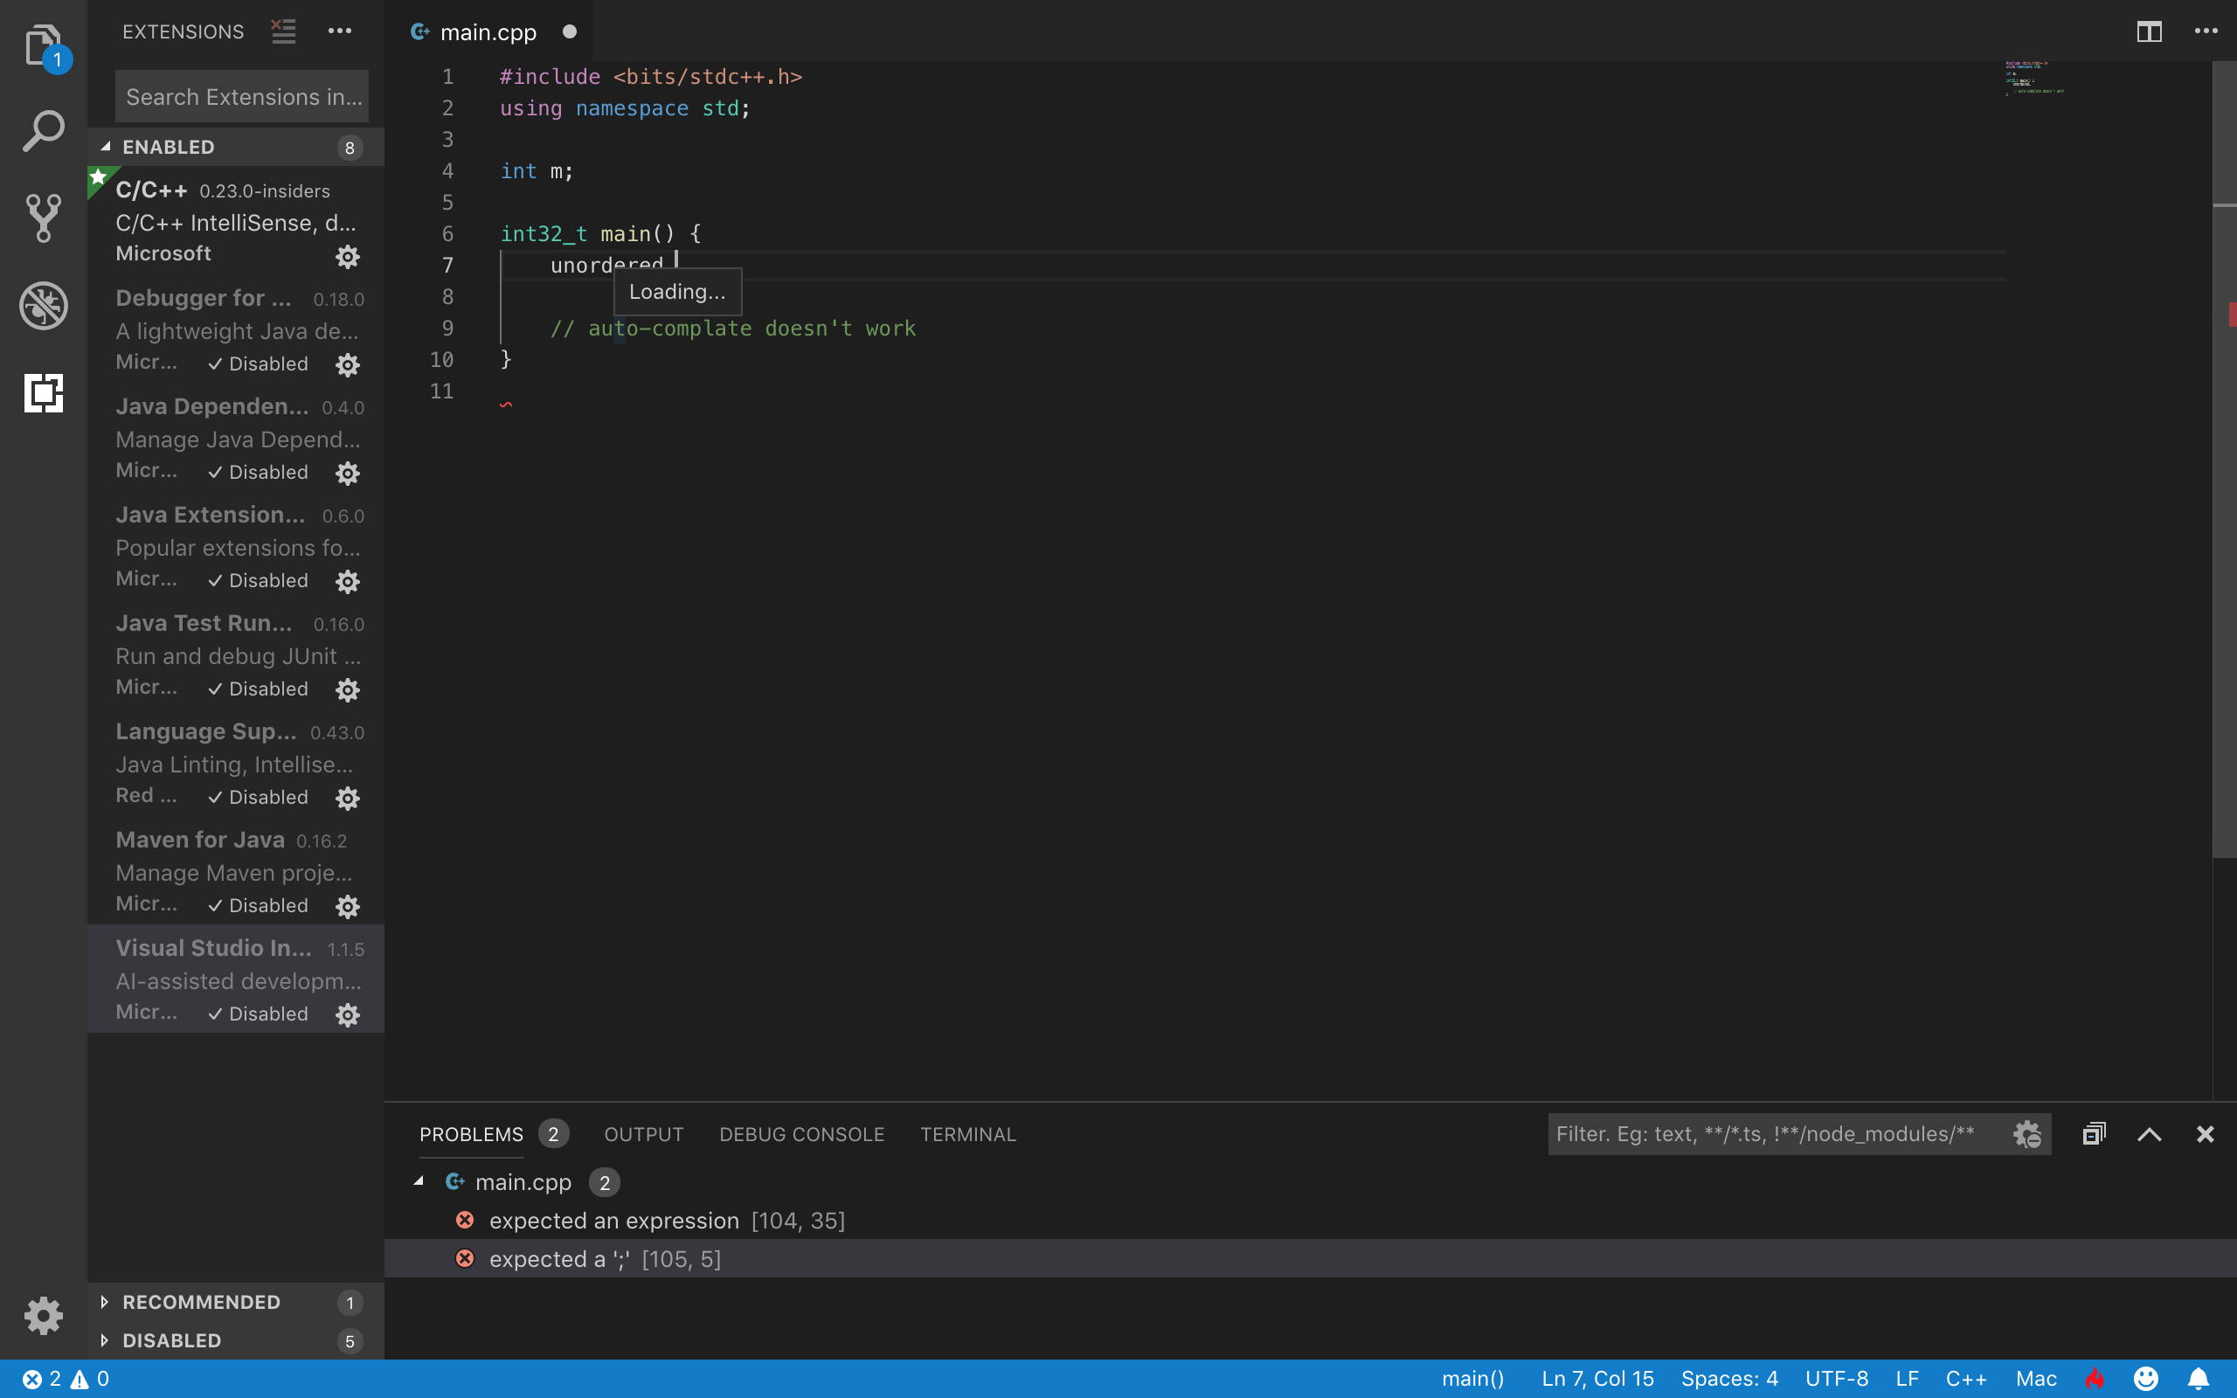Open More Actions menu in Extensions header
Viewport: 2237px width, 1398px height.
(x=339, y=31)
